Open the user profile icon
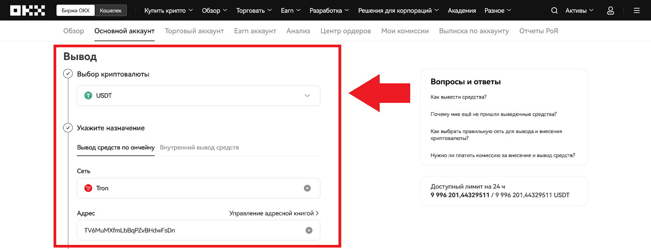651x249 pixels. 610,11
